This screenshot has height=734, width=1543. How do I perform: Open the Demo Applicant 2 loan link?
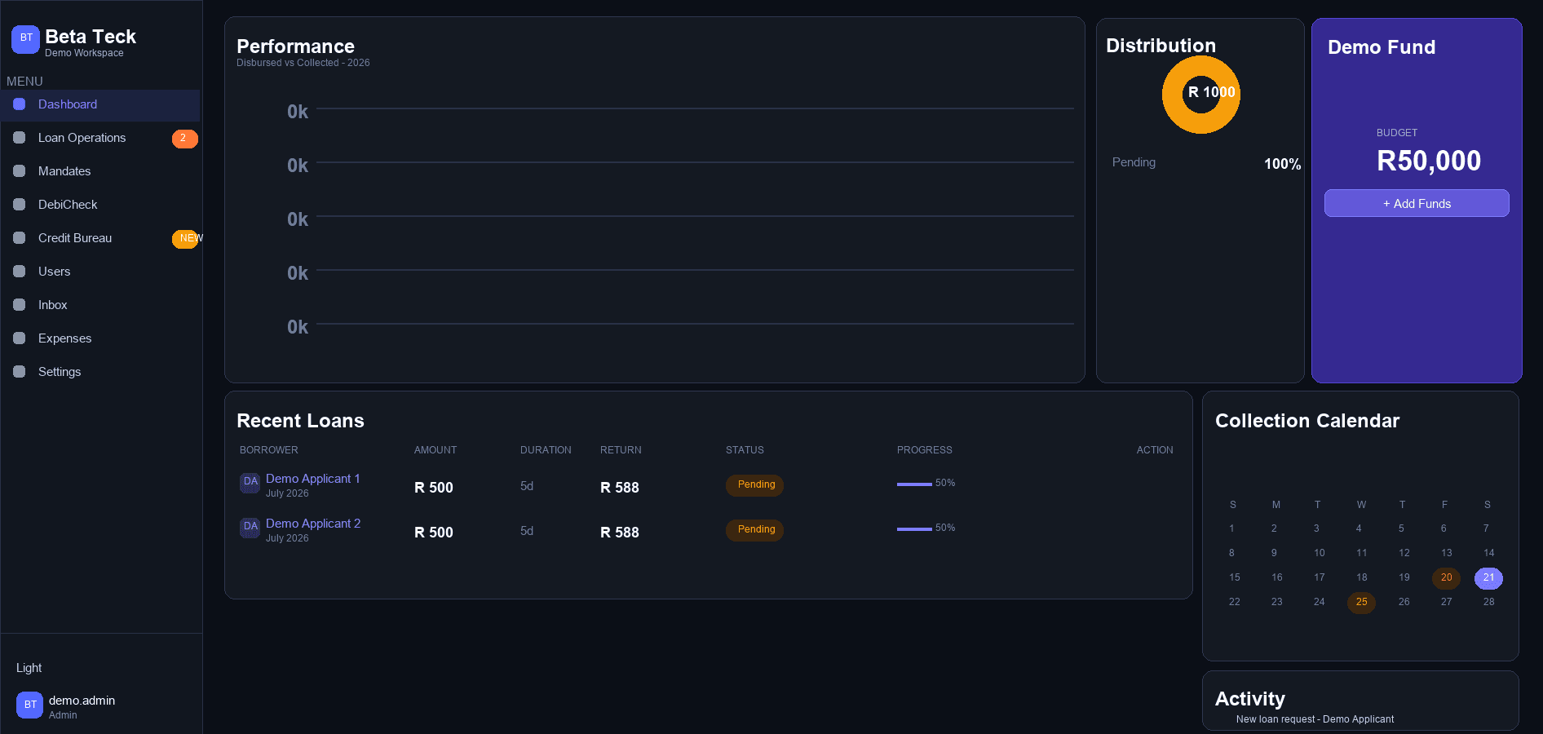click(313, 524)
